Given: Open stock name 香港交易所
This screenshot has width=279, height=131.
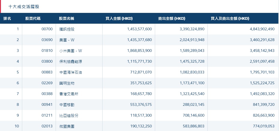Looking at the screenshot, I should coord(69,94).
